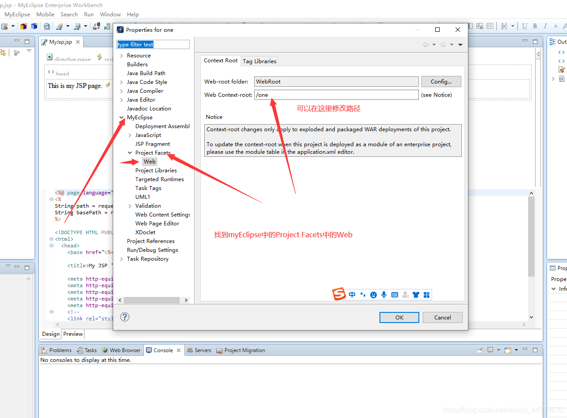Collapse the Project Facets node
Screen dimensions: 567x418
coord(130,153)
